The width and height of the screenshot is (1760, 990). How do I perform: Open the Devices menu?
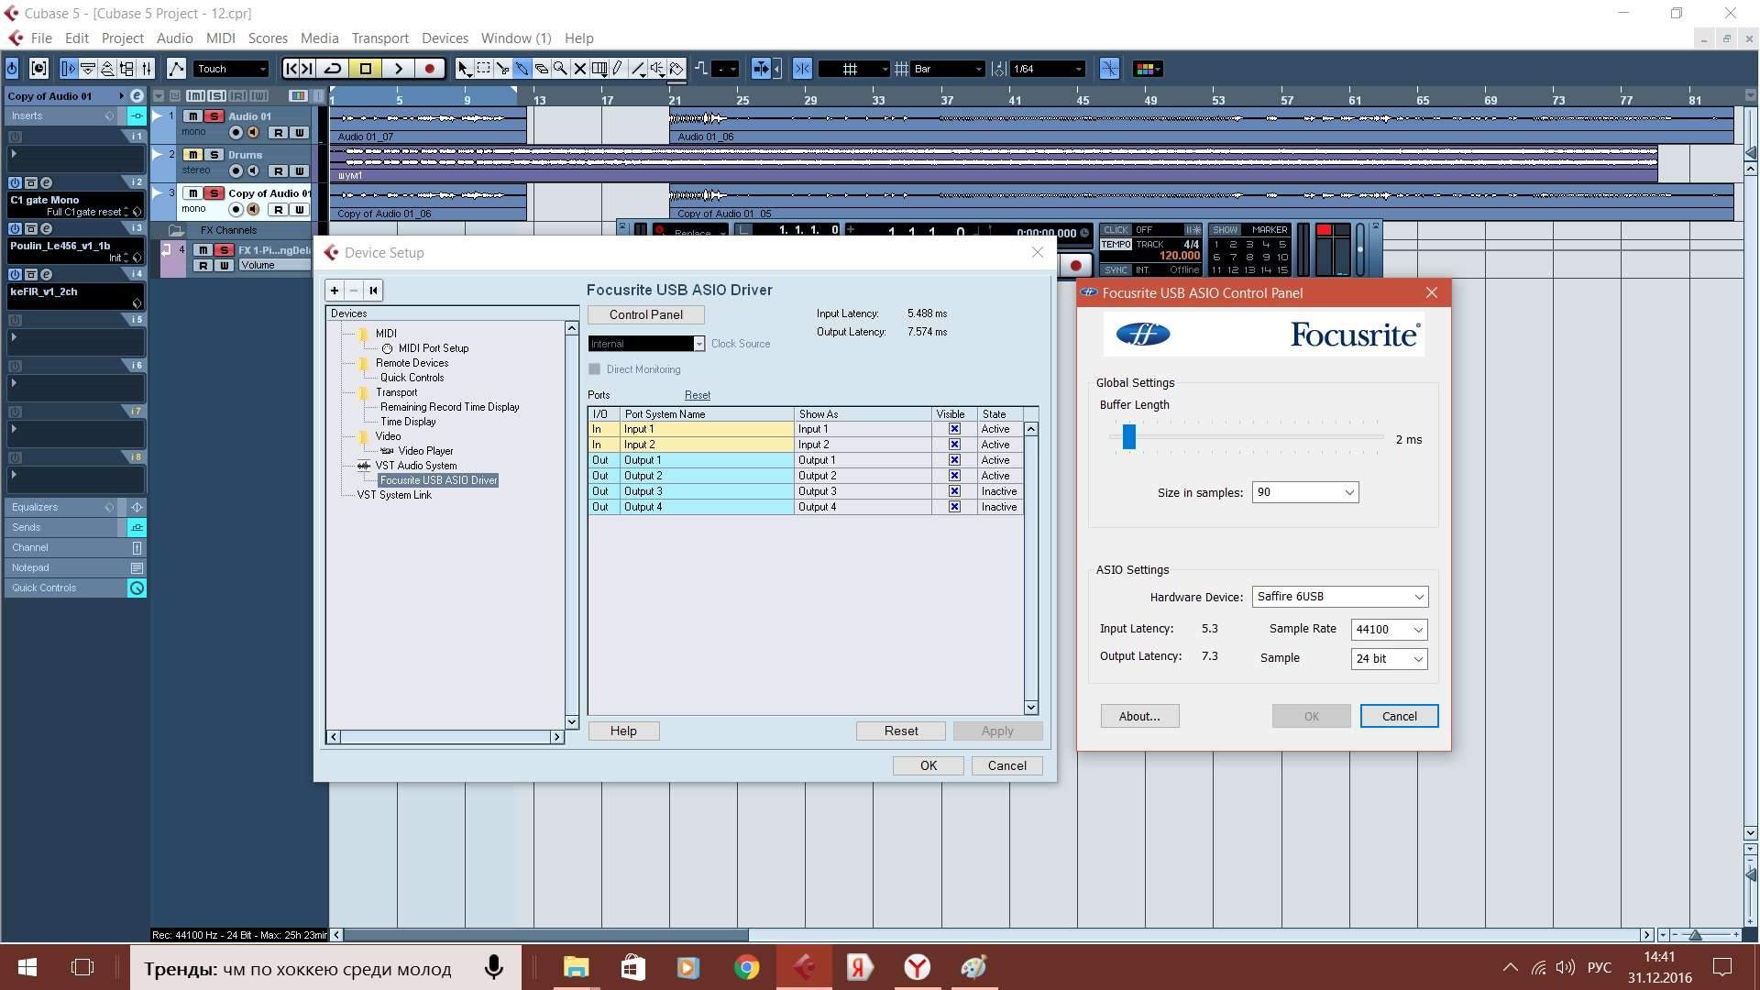[x=445, y=38]
